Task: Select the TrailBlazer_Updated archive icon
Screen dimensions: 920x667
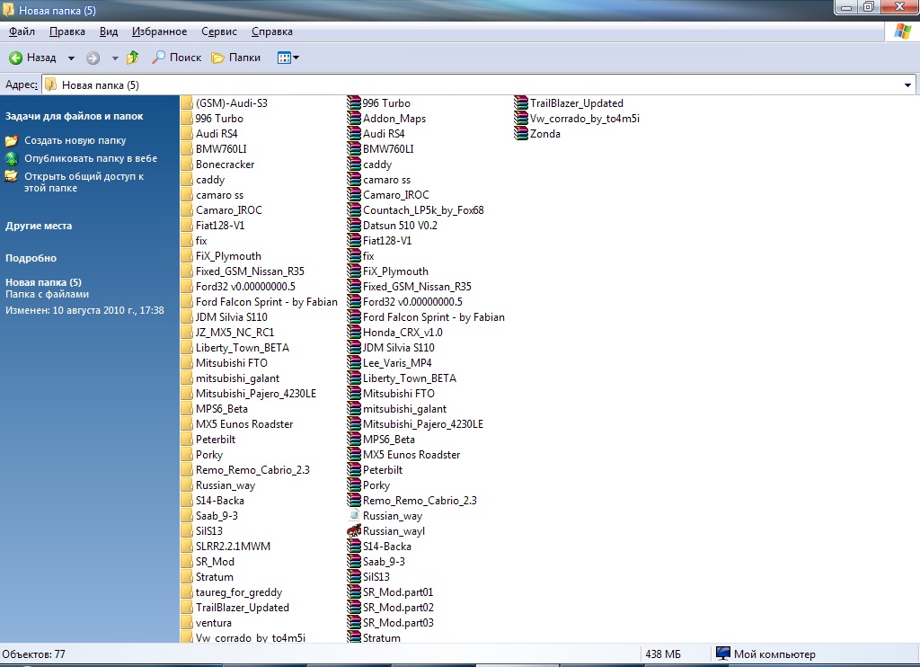Action: (521, 103)
